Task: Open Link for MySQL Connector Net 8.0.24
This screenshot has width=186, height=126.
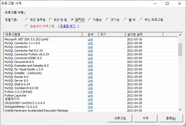Action: click(90, 51)
